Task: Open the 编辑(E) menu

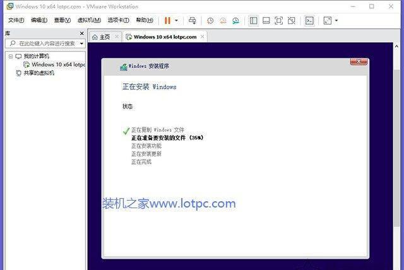Action: coord(39,20)
